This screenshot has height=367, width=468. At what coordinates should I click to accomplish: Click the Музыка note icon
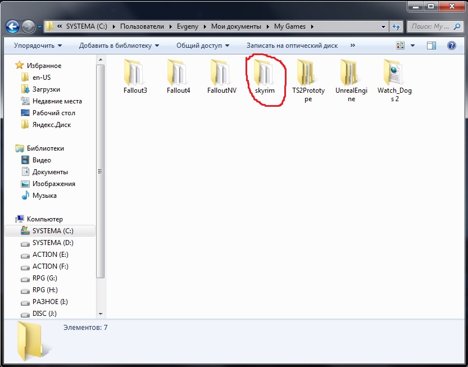25,195
